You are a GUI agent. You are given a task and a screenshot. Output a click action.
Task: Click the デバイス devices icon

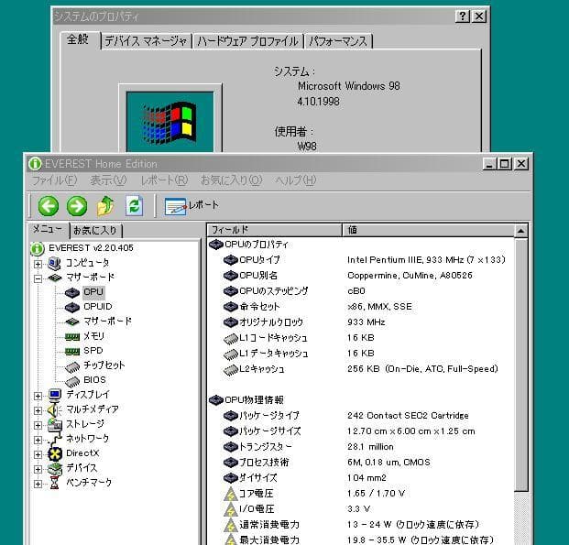[54, 468]
